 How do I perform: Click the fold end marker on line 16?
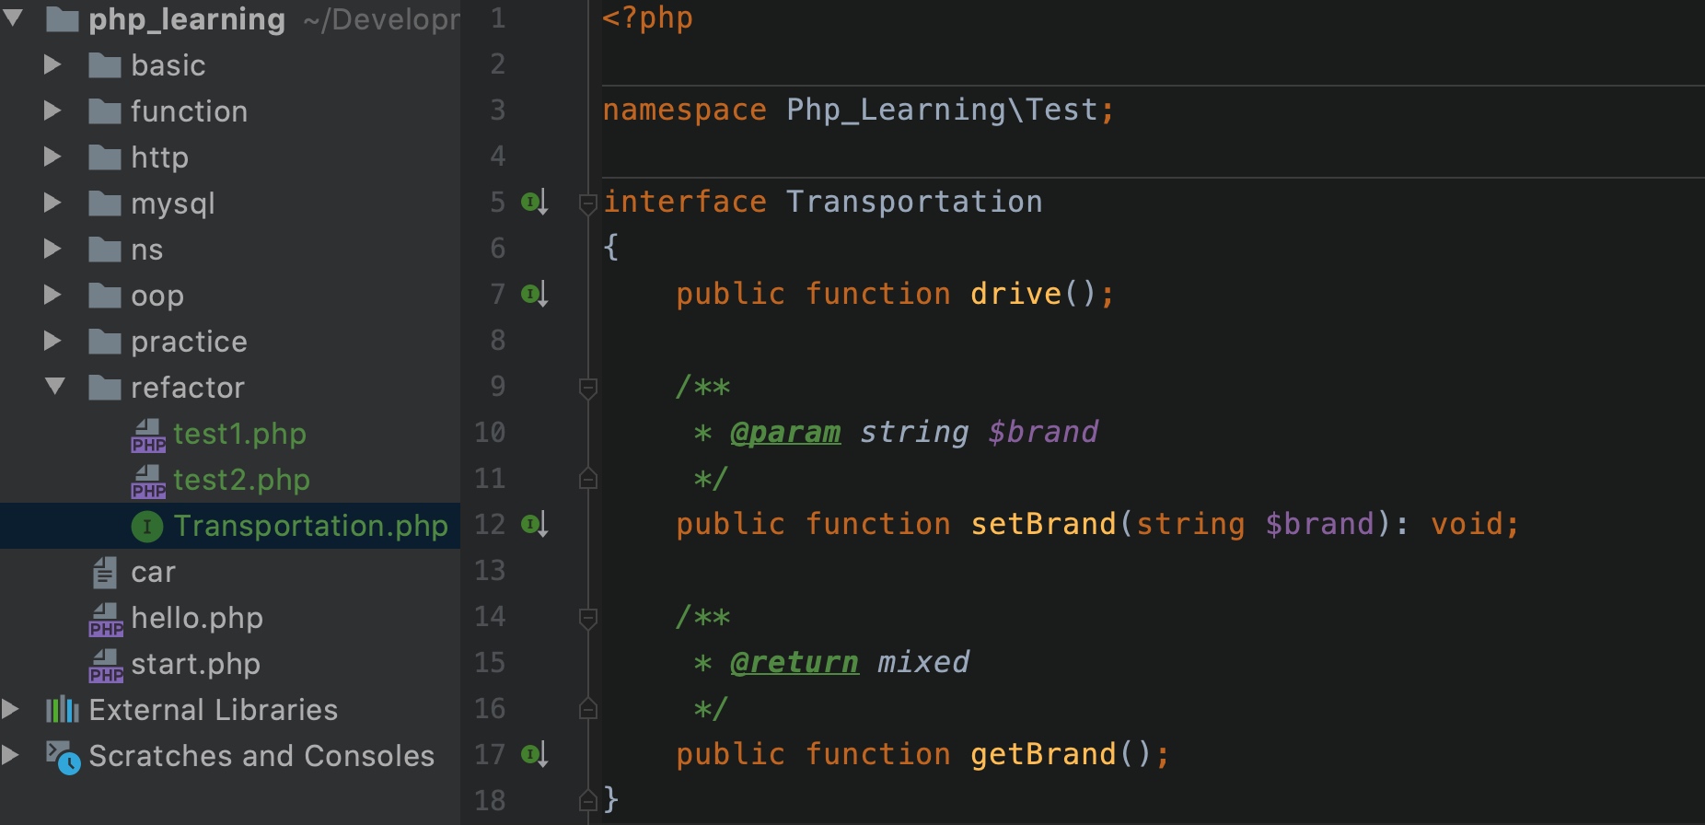587,708
